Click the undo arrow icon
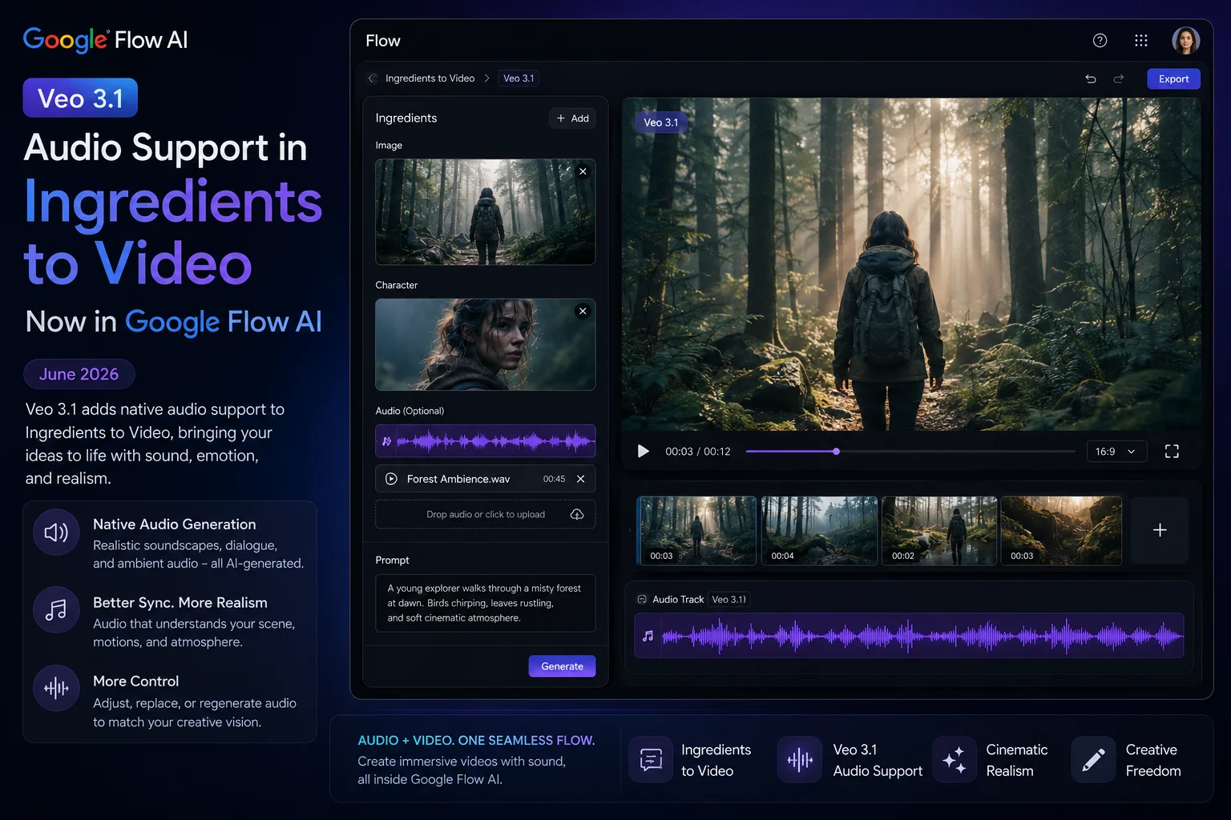Image resolution: width=1231 pixels, height=820 pixels. (1091, 78)
